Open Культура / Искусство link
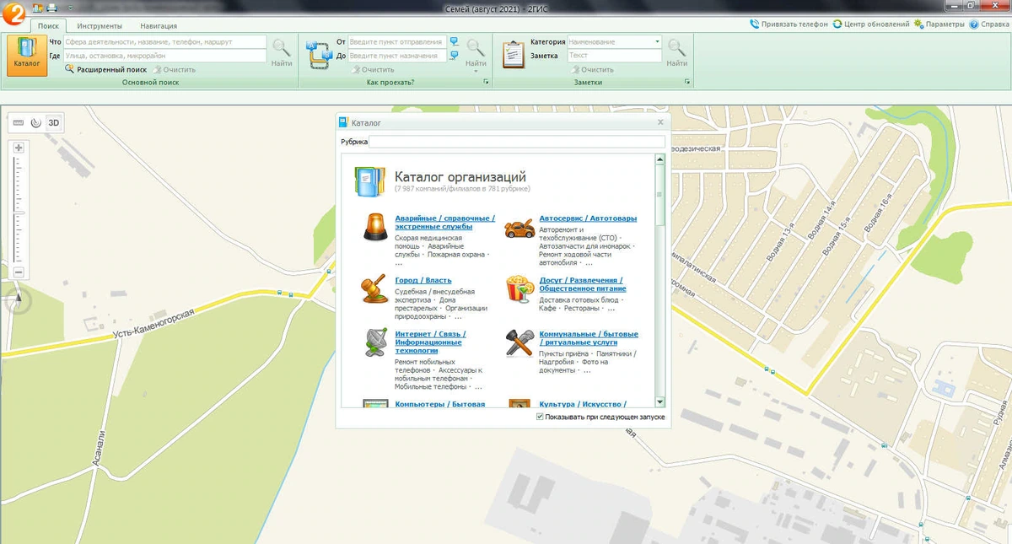Viewport: 1012px width, 544px height. click(583, 404)
